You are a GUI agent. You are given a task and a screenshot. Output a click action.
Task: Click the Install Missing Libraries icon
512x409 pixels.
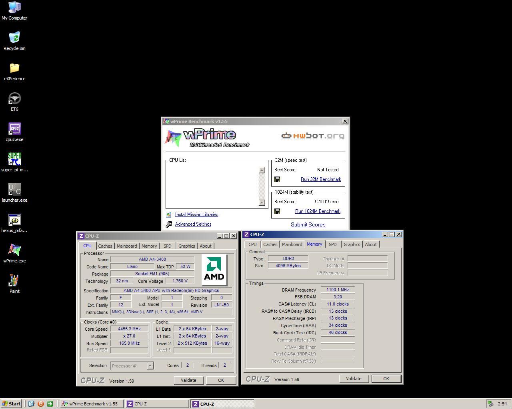[x=169, y=214]
